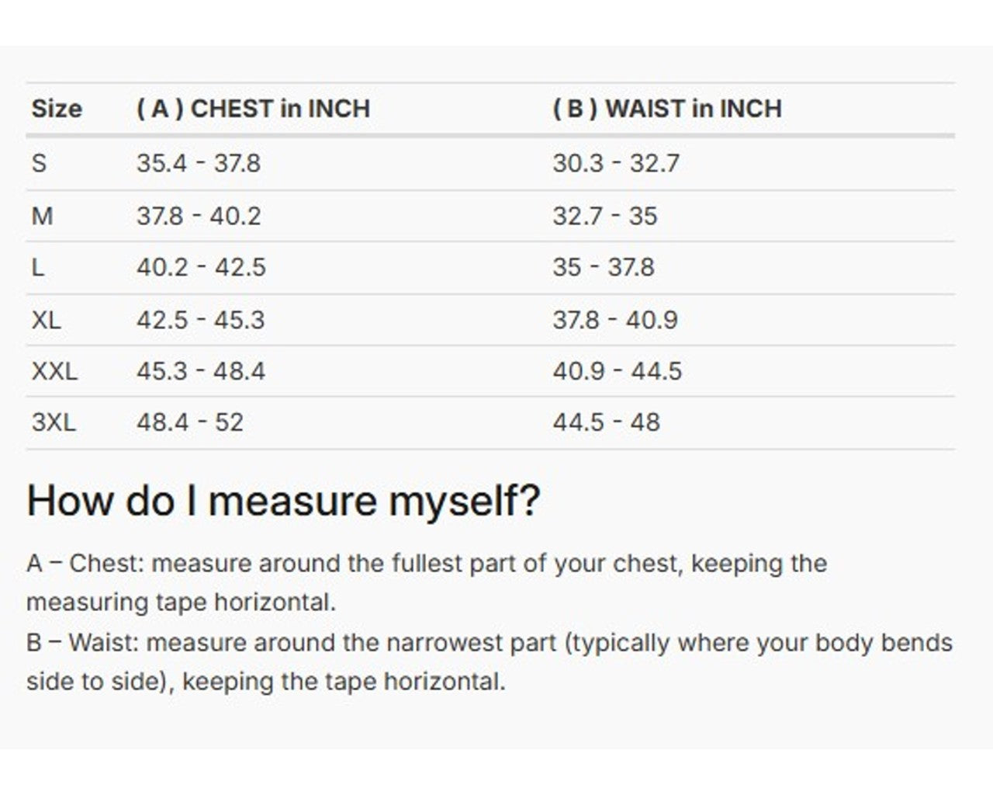
Task: Click chest value 35.4 - 37.8
Action: 199,163
